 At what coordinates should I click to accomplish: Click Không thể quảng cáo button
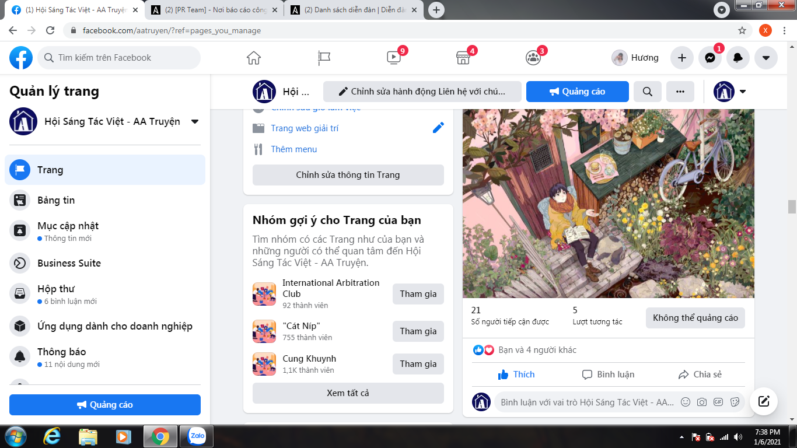click(x=695, y=318)
